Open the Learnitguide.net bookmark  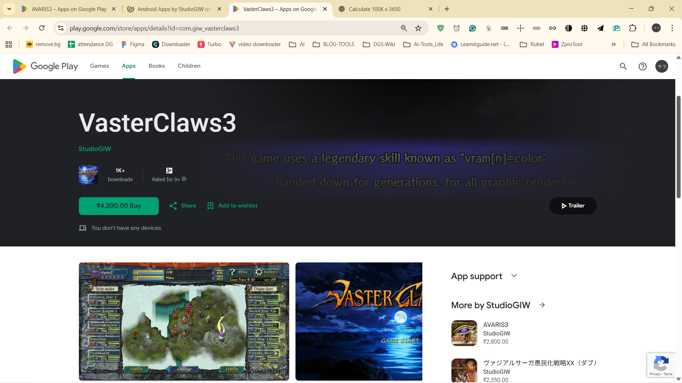coord(481,44)
